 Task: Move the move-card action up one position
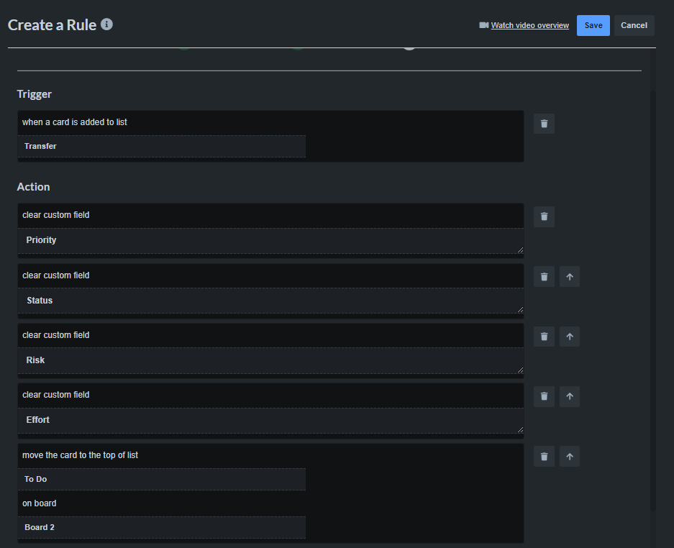point(569,456)
